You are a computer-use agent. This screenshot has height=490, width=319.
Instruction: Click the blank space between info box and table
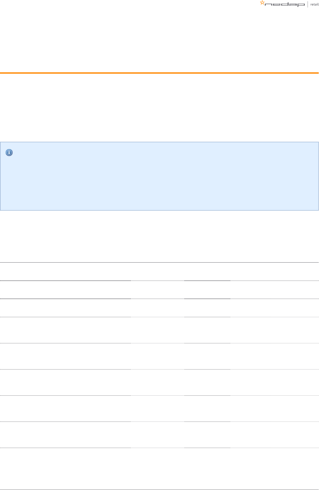coord(159,236)
